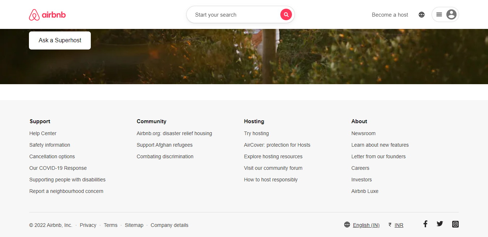Open AirCover: protection for Hosts
The width and height of the screenshot is (488, 237).
[277, 145]
